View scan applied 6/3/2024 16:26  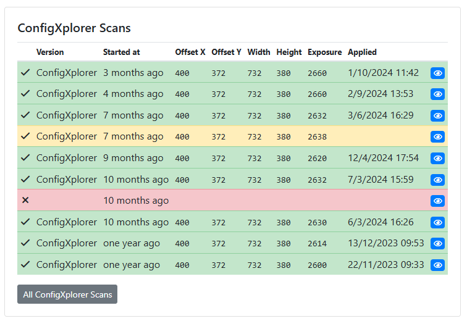pyautogui.click(x=437, y=222)
